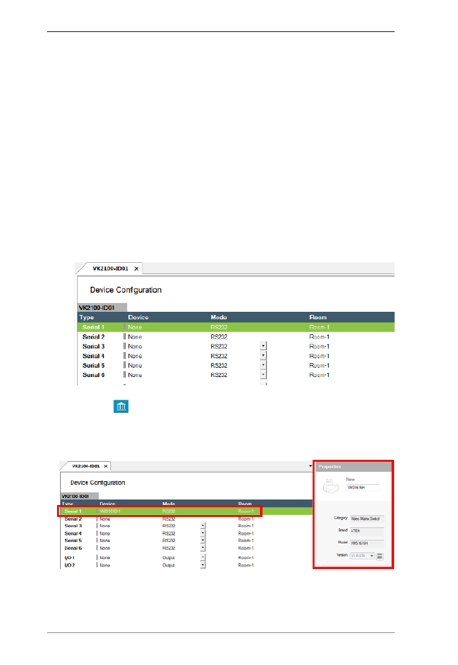Screen dimensions: 458x665
Task: Select the I/O 1 row label
Action: pyautogui.click(x=70, y=558)
